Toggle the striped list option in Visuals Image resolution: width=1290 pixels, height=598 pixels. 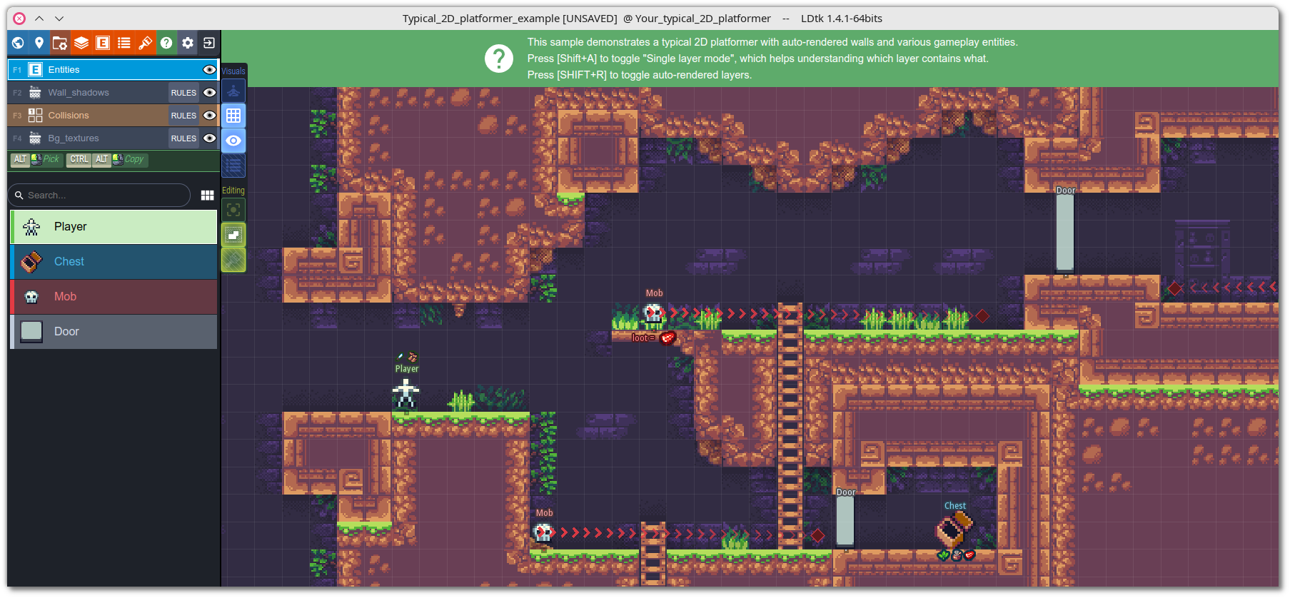tap(233, 166)
